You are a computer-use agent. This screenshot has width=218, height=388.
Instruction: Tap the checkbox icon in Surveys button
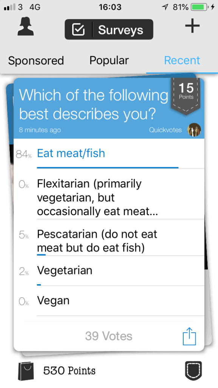click(x=79, y=30)
